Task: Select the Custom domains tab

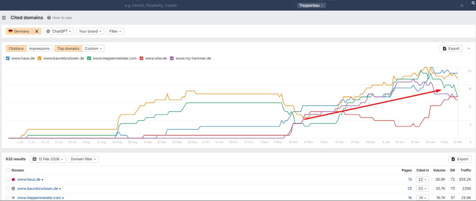Action: click(x=94, y=49)
